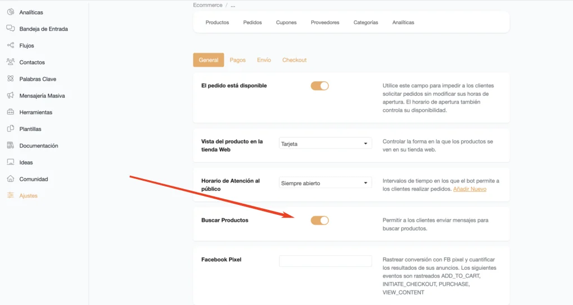573x305 pixels.
Task: Toggle off Buscar Productos switch
Action: (x=320, y=220)
